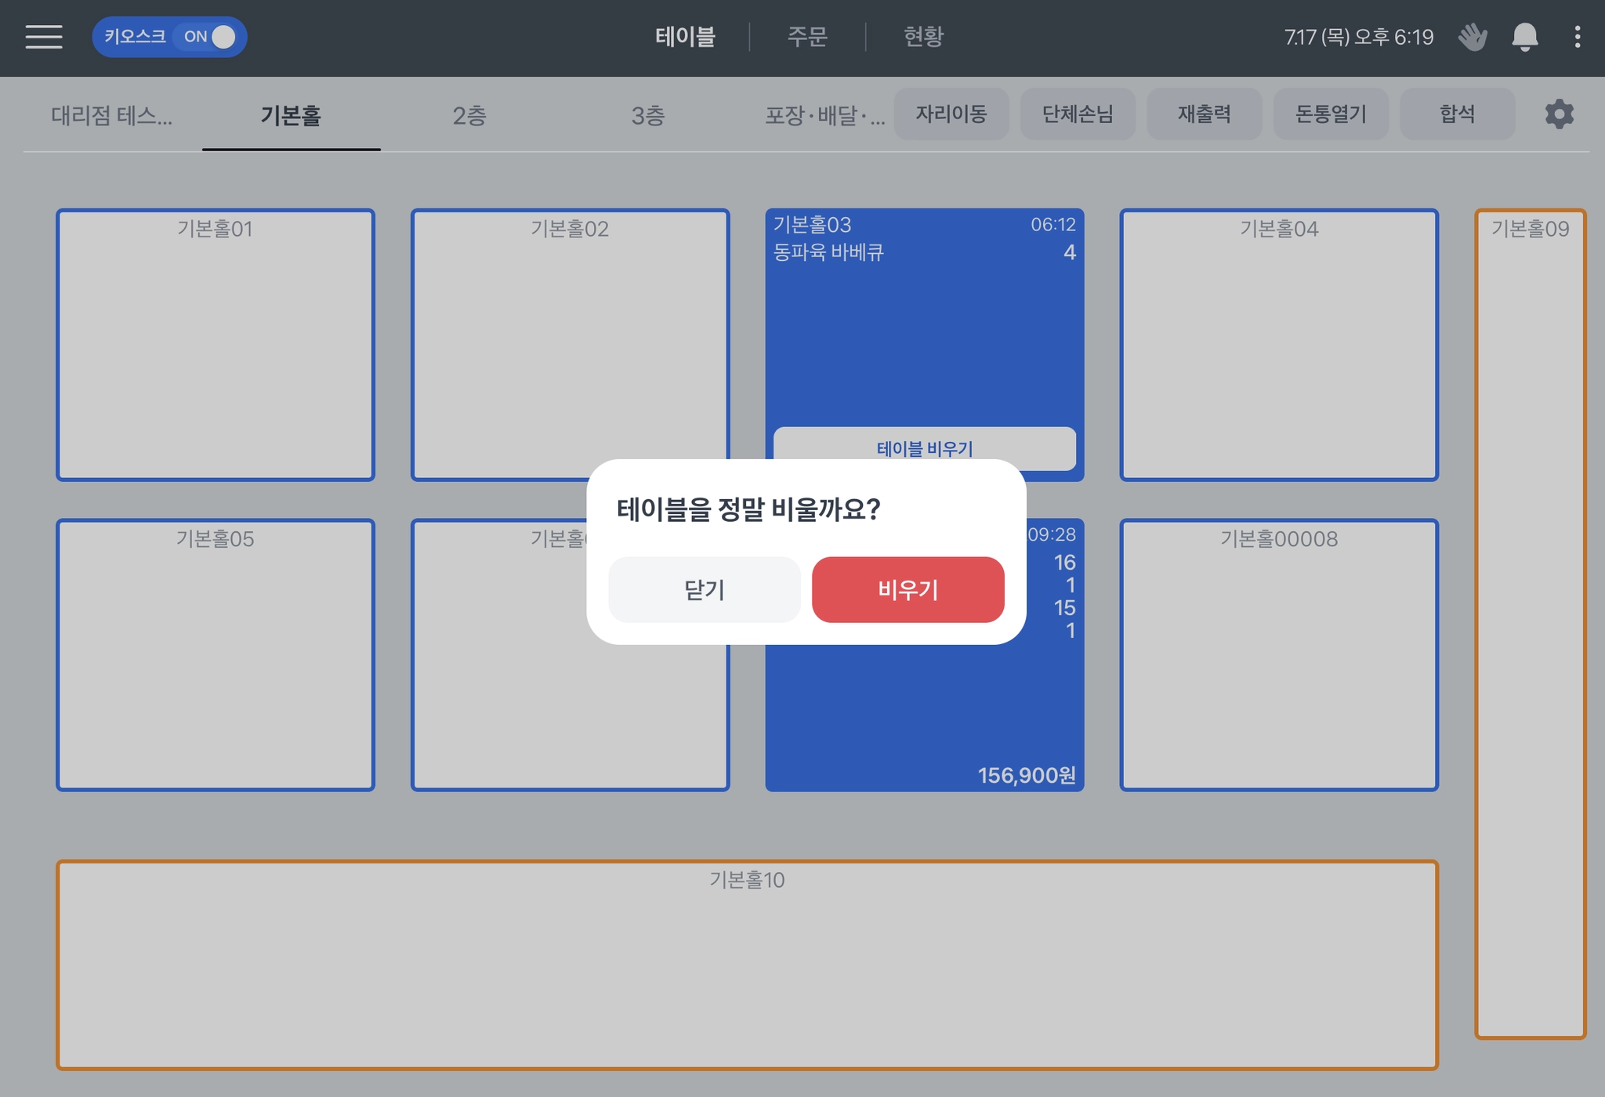Switch to the 주문 top menu

807,37
